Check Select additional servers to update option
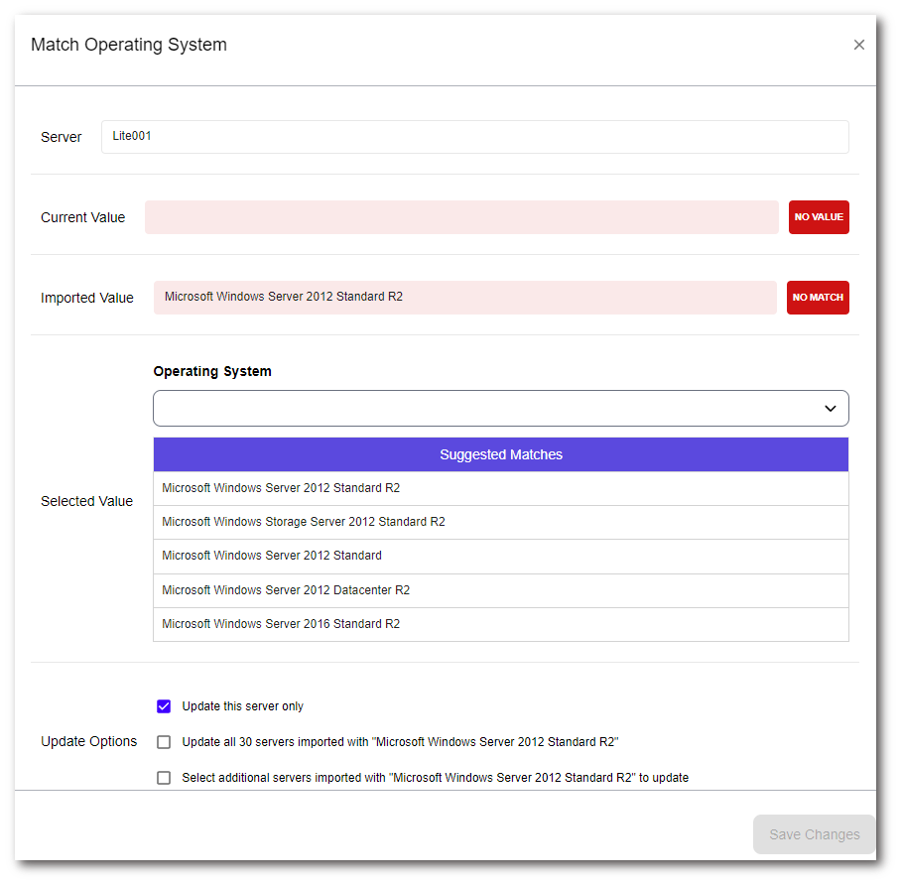The height and width of the screenshot is (885, 901). (164, 778)
